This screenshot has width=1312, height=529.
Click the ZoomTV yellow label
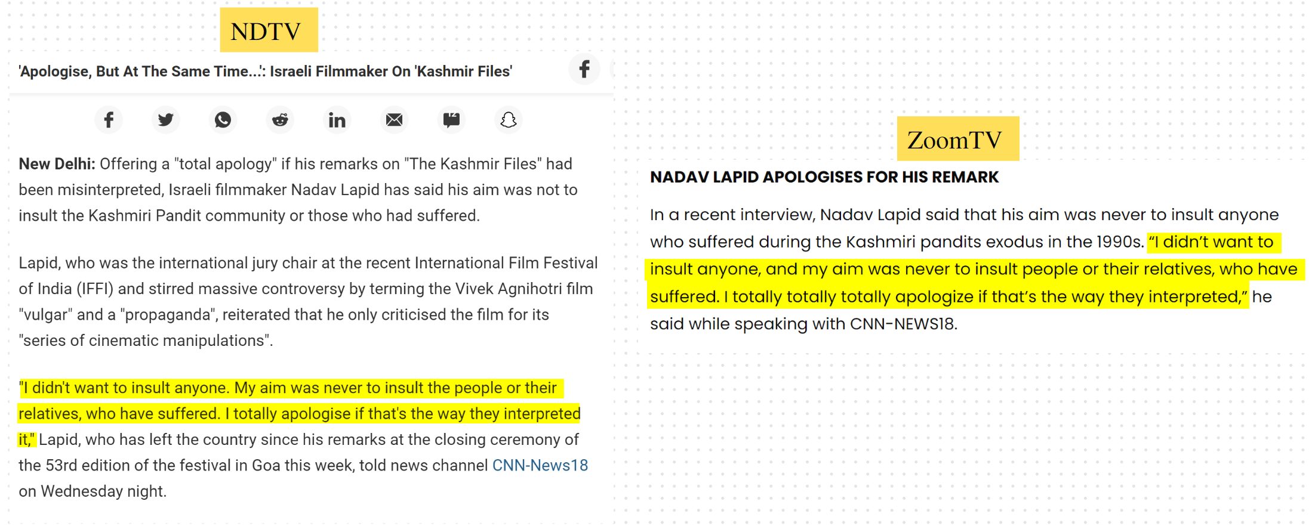pyautogui.click(x=958, y=138)
